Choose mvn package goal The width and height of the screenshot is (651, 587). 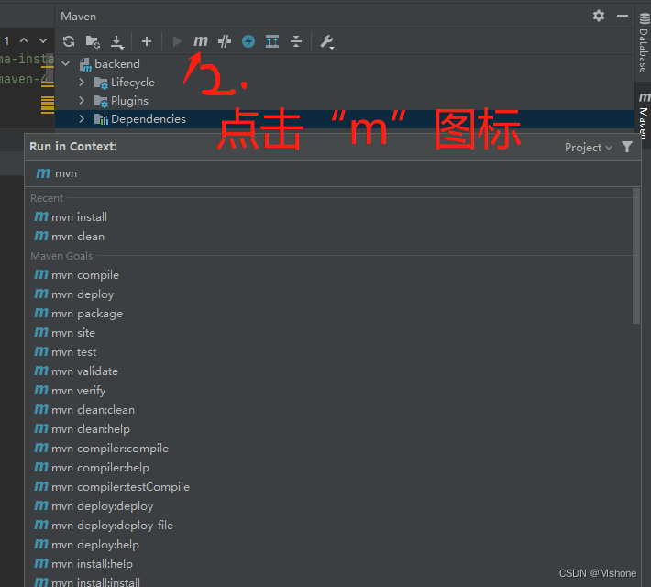pos(79,314)
